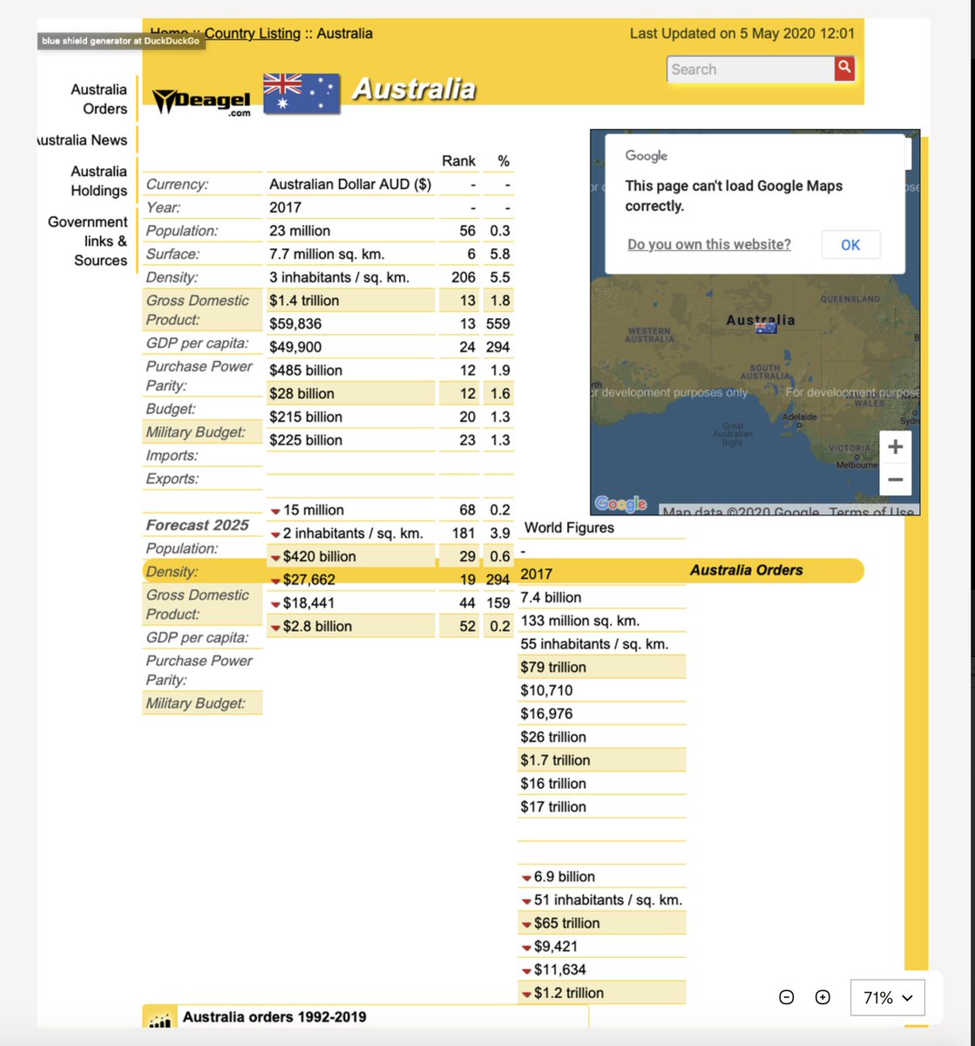Screen dimensions: 975x1046
Task: Click the red search magnifier button
Action: click(x=844, y=68)
